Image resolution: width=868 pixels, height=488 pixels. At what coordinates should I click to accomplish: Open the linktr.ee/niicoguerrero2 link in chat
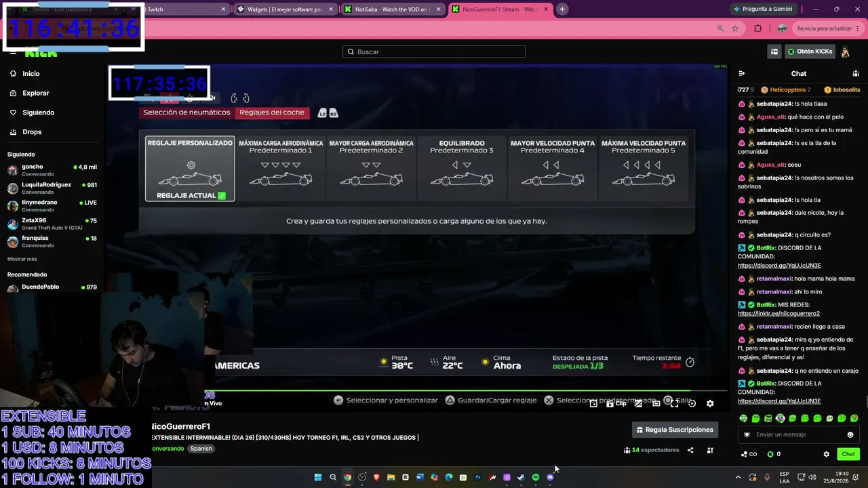778,314
